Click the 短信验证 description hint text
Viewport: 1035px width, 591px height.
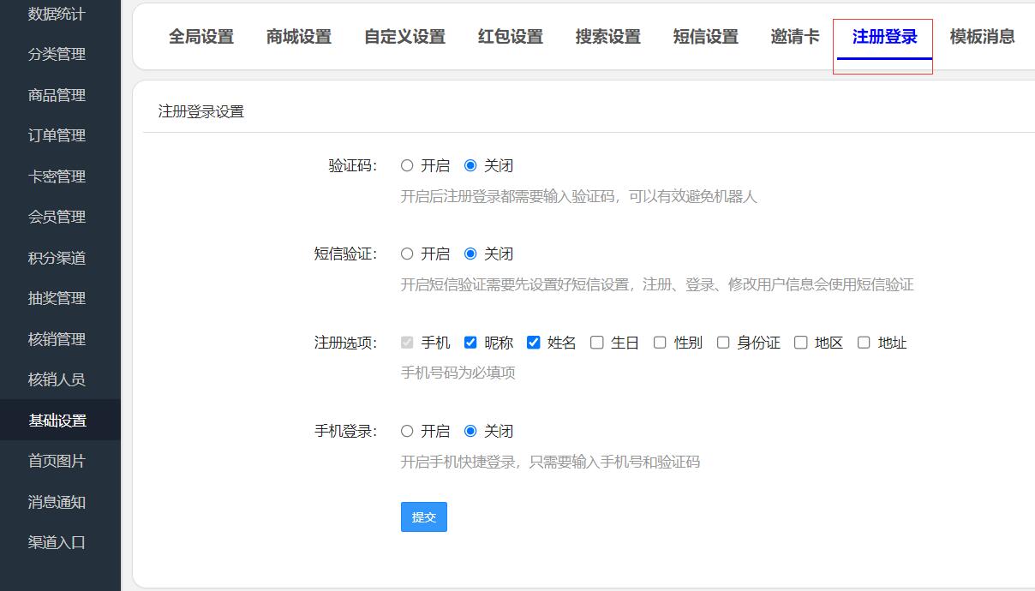(x=657, y=284)
